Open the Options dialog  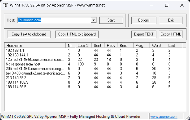[x=144, y=20]
